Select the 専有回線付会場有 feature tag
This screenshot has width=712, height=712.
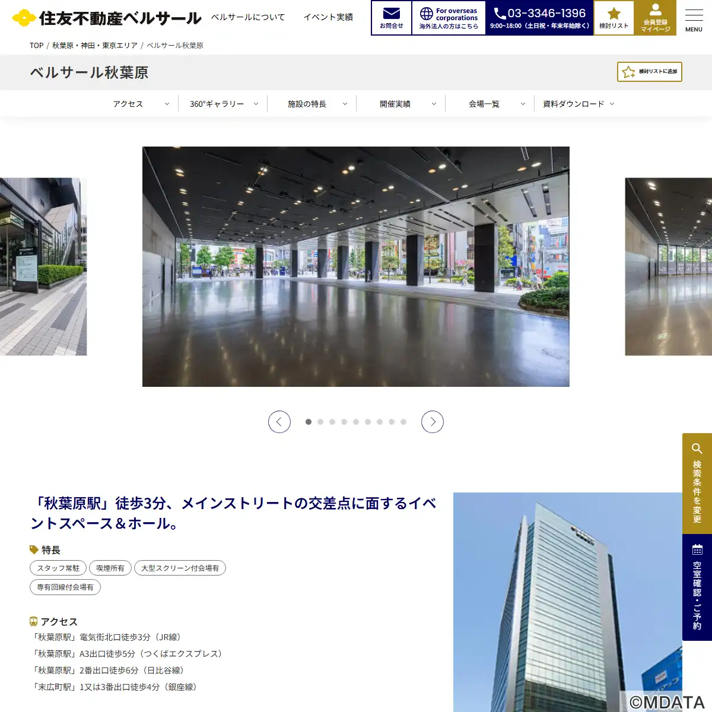coord(65,587)
